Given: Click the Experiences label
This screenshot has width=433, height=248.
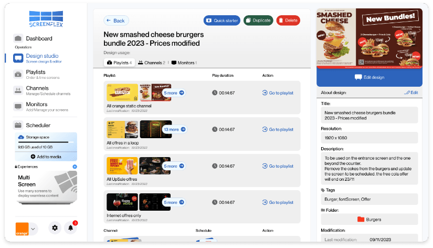Looking at the screenshot, I should point(28,167).
